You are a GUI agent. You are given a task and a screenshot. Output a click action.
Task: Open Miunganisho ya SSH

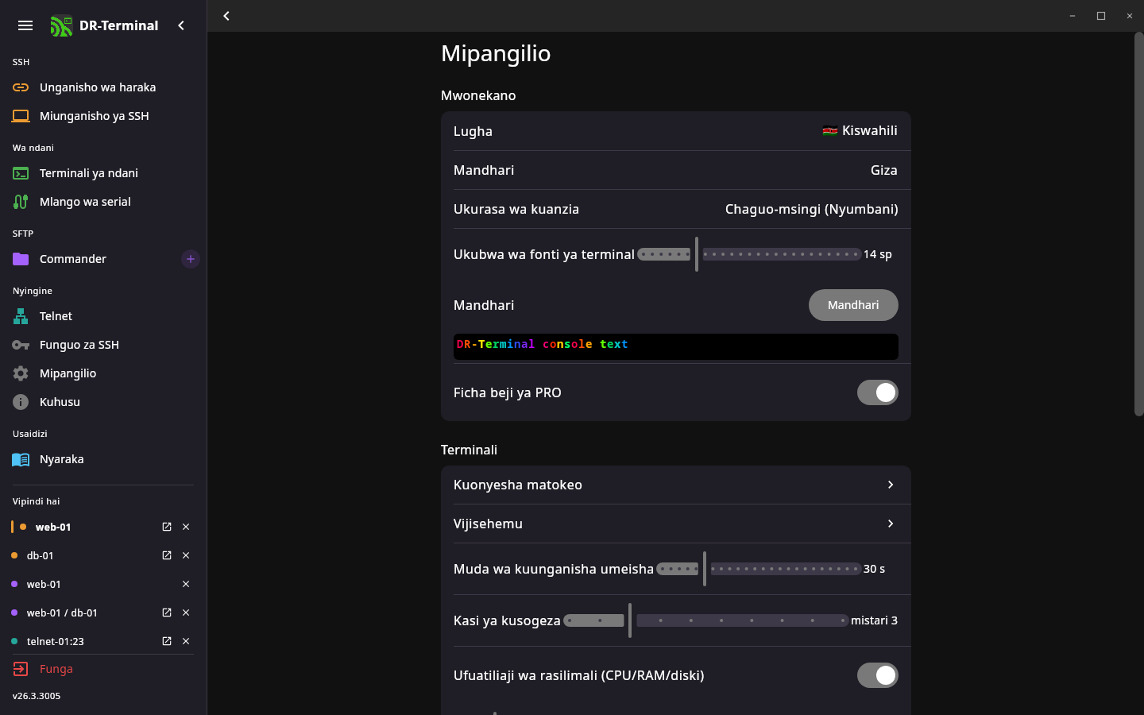95,116
